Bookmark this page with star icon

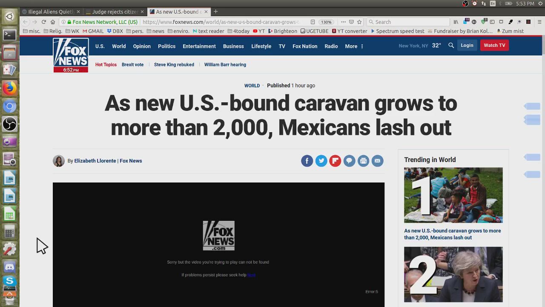point(359,22)
